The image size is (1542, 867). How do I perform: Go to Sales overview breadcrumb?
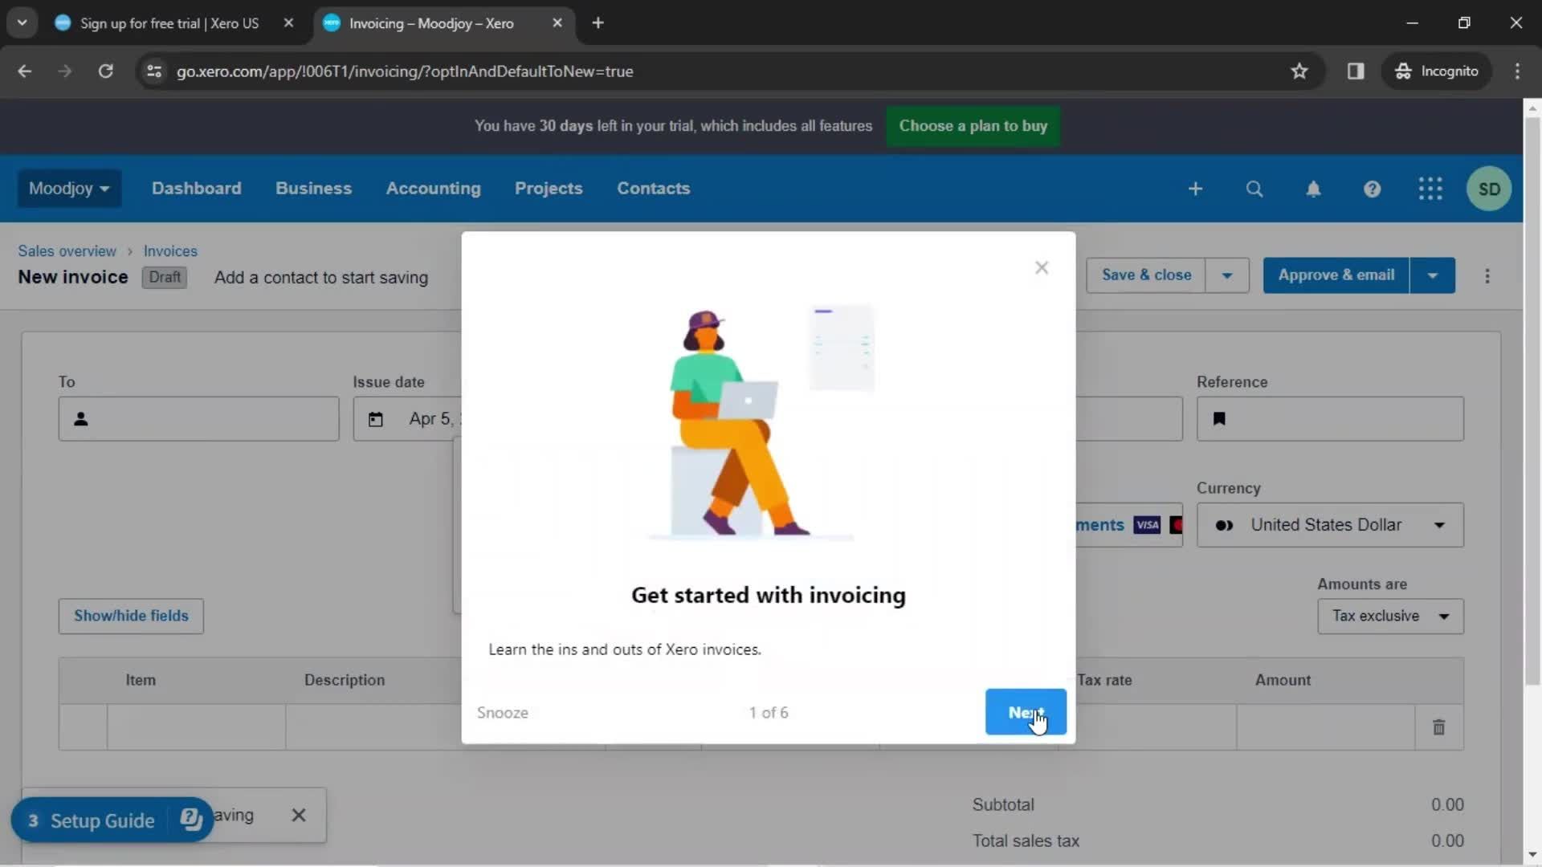67,251
